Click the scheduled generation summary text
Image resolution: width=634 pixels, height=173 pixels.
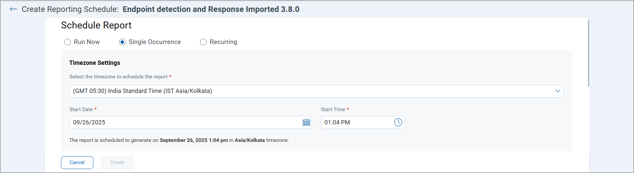pyautogui.click(x=179, y=140)
